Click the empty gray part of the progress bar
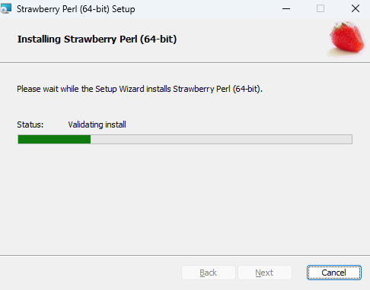The height and width of the screenshot is (290, 370). (222, 139)
